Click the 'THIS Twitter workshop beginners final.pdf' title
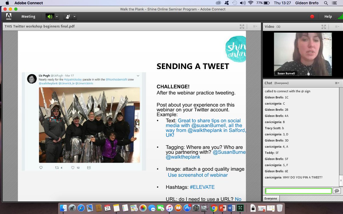 click(40, 27)
